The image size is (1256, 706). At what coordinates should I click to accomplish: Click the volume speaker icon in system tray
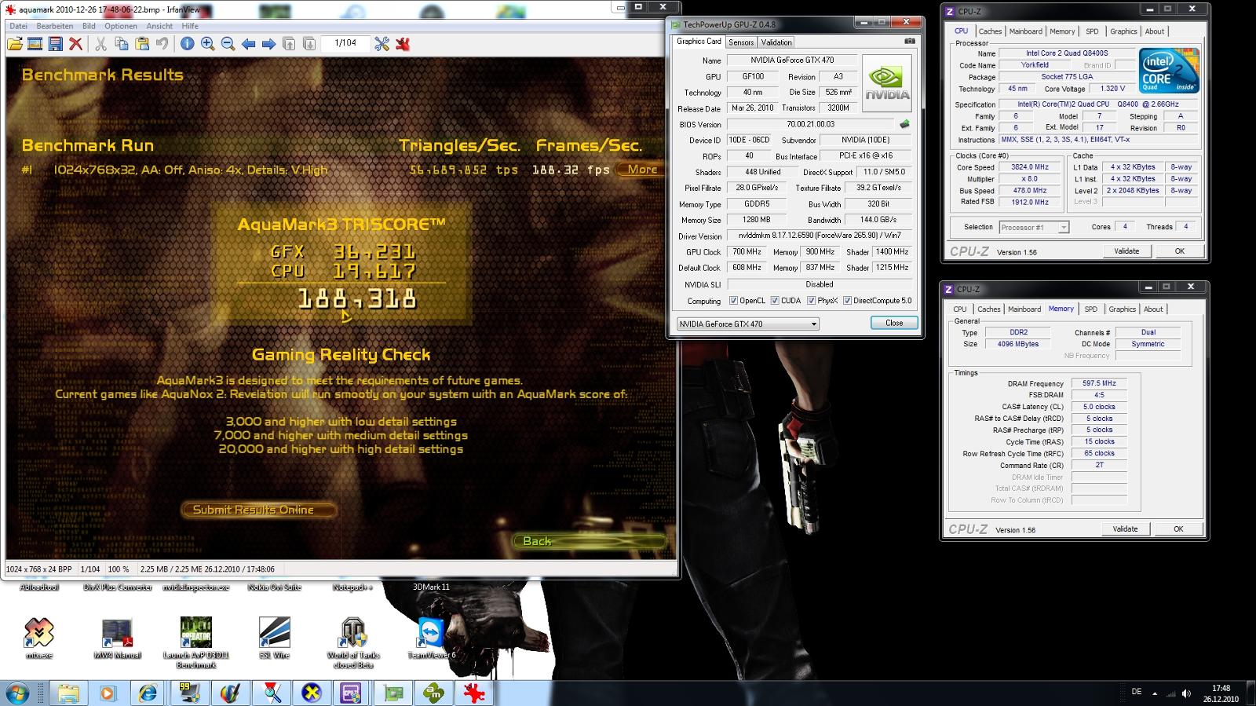(1186, 693)
